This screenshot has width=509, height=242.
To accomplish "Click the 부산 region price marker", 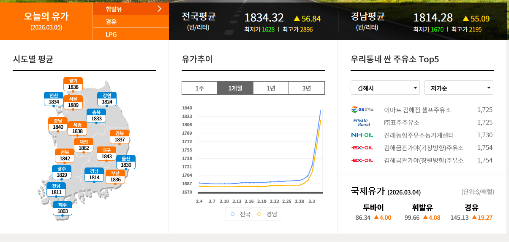I will (115, 177).
